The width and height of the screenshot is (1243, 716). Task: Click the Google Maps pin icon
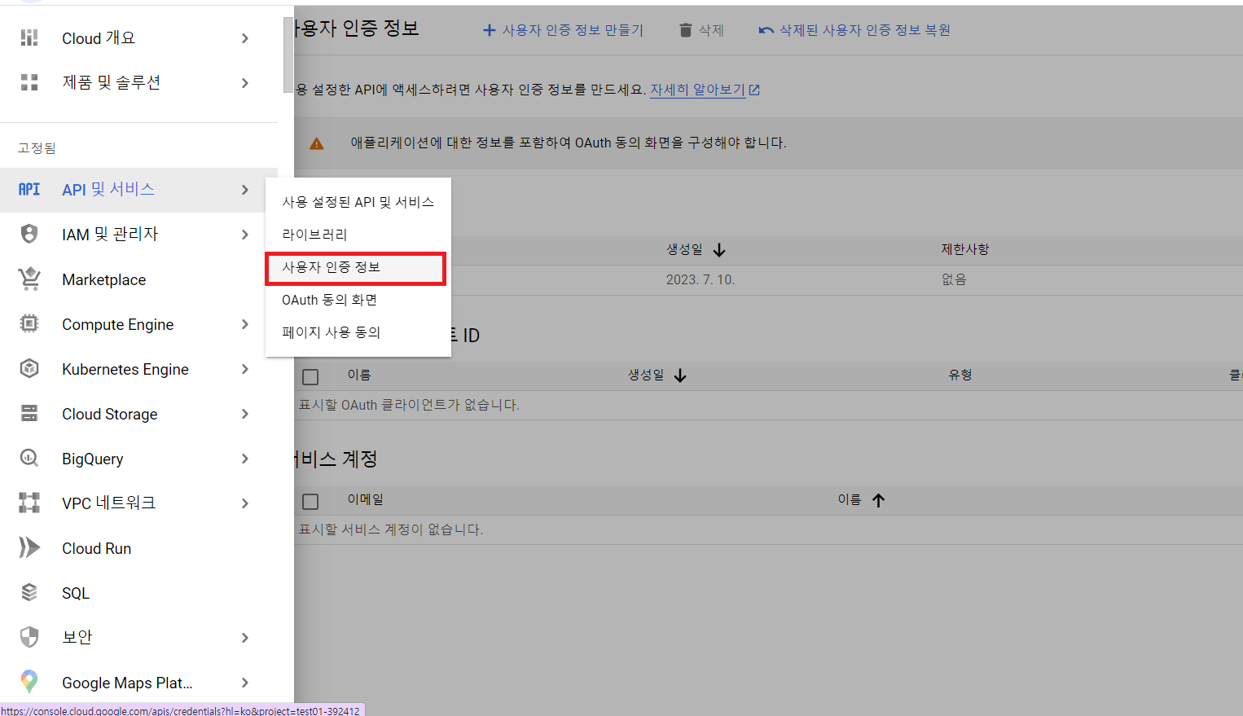[29, 682]
